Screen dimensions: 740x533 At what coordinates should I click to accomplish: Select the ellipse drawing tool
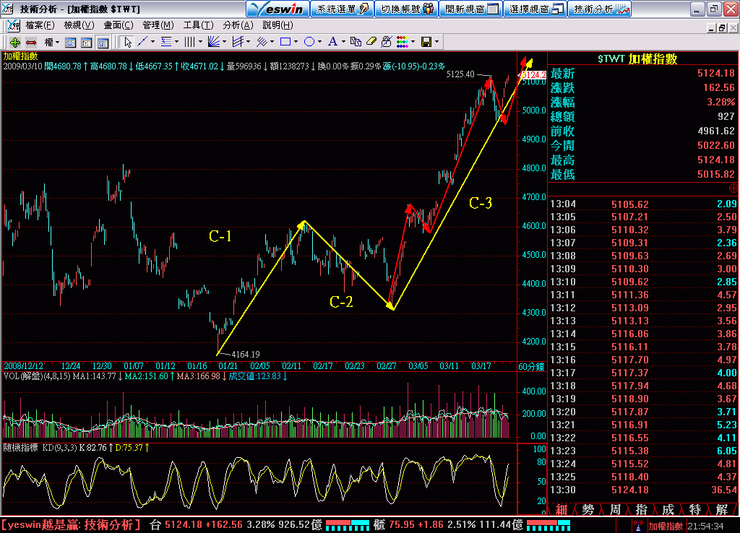309,43
